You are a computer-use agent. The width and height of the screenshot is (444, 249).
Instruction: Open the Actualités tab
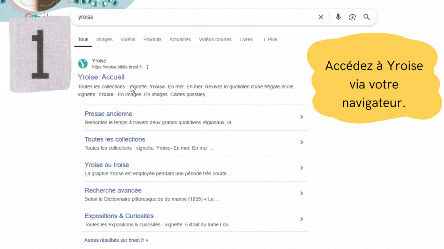pyautogui.click(x=180, y=40)
